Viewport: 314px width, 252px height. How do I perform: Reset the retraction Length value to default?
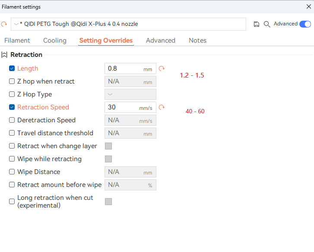(x=162, y=68)
